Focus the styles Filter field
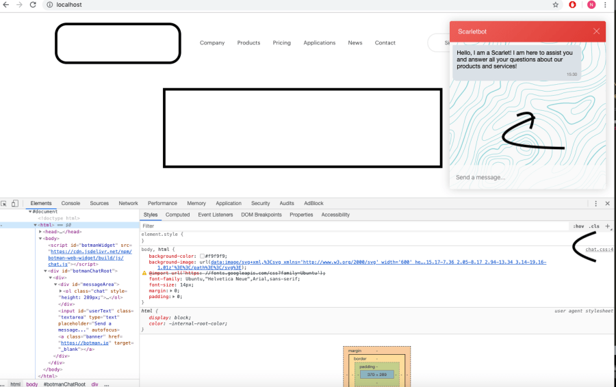This screenshot has height=387, width=616. tap(354, 226)
